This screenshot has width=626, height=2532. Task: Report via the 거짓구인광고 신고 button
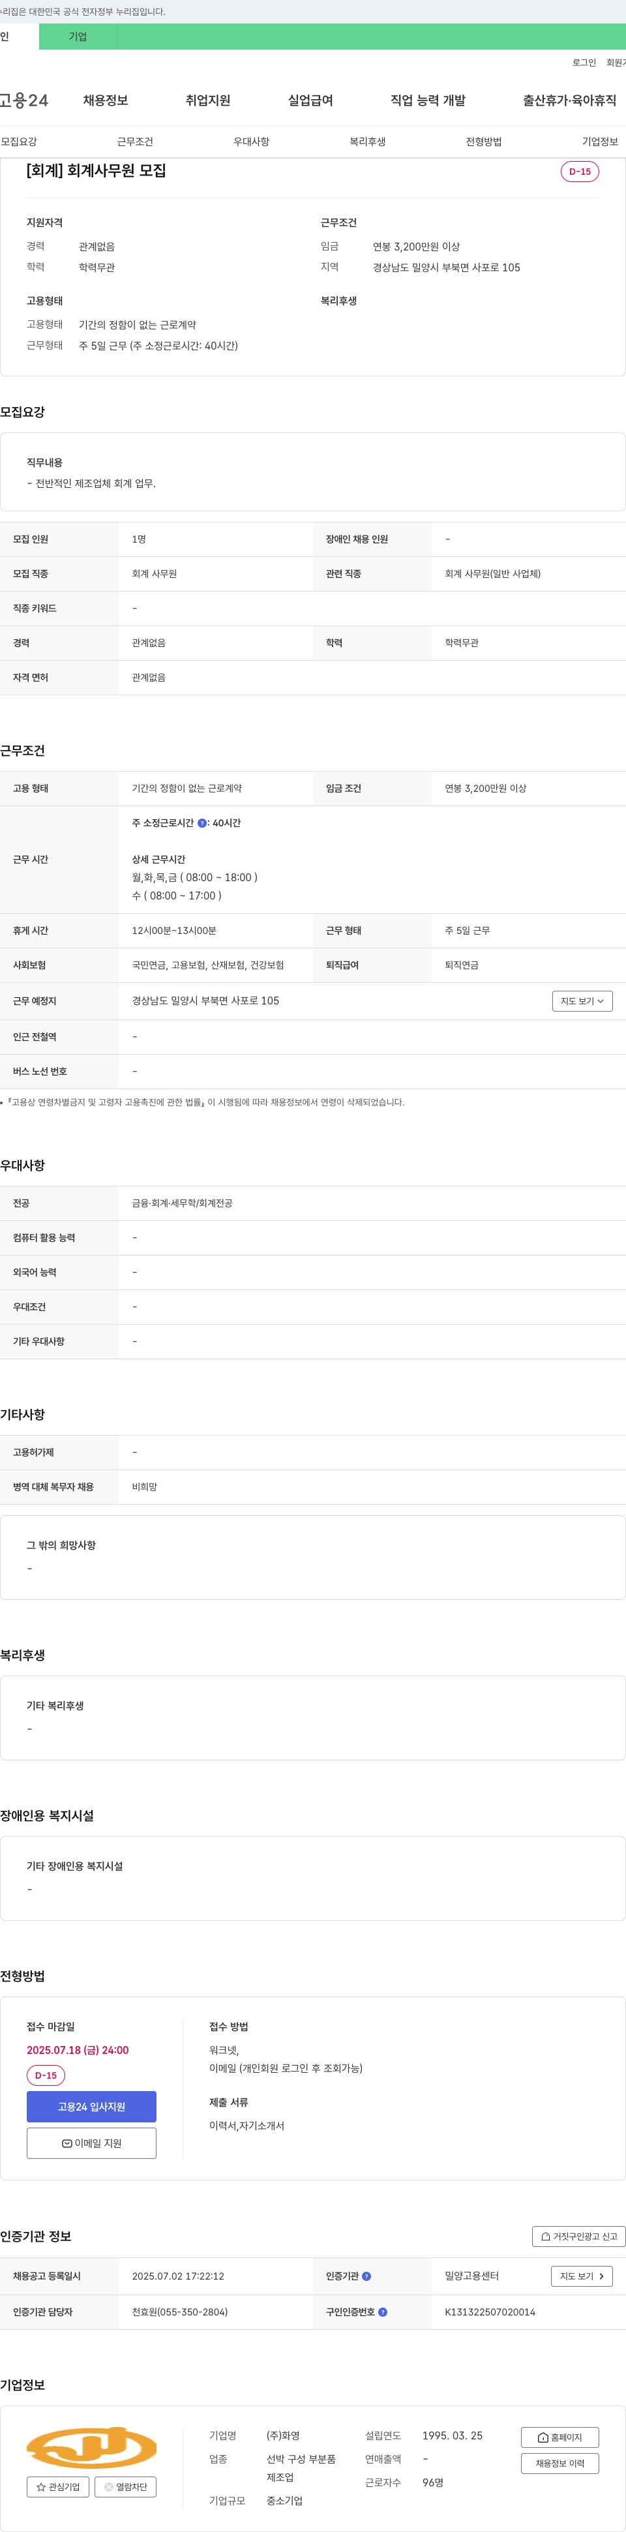[x=579, y=2236]
